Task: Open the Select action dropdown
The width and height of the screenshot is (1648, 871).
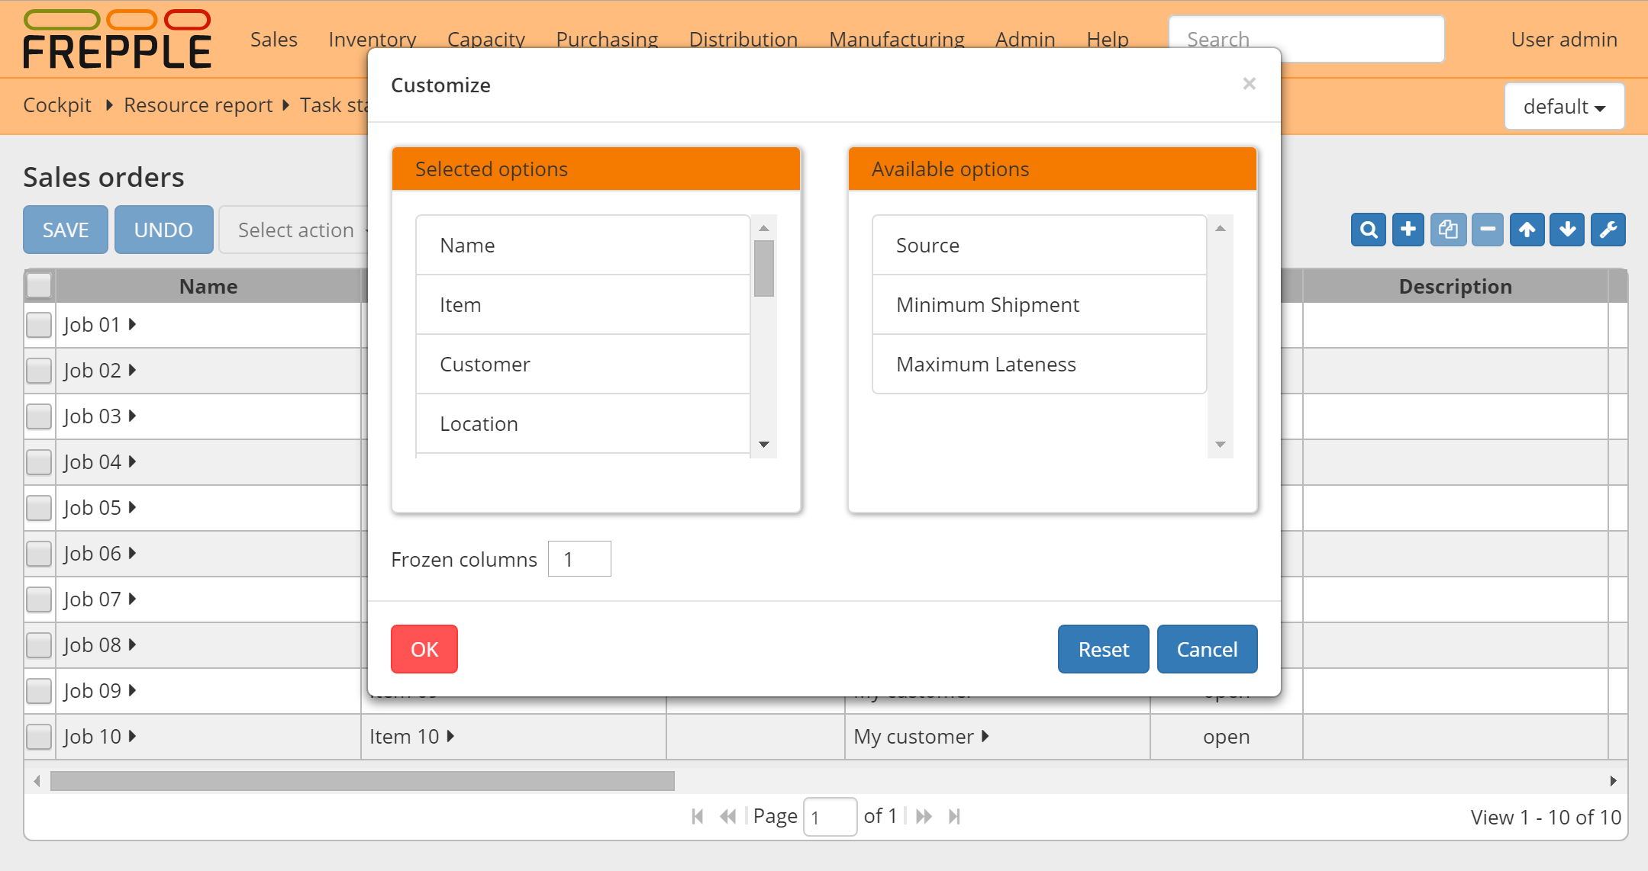Action: 296,230
